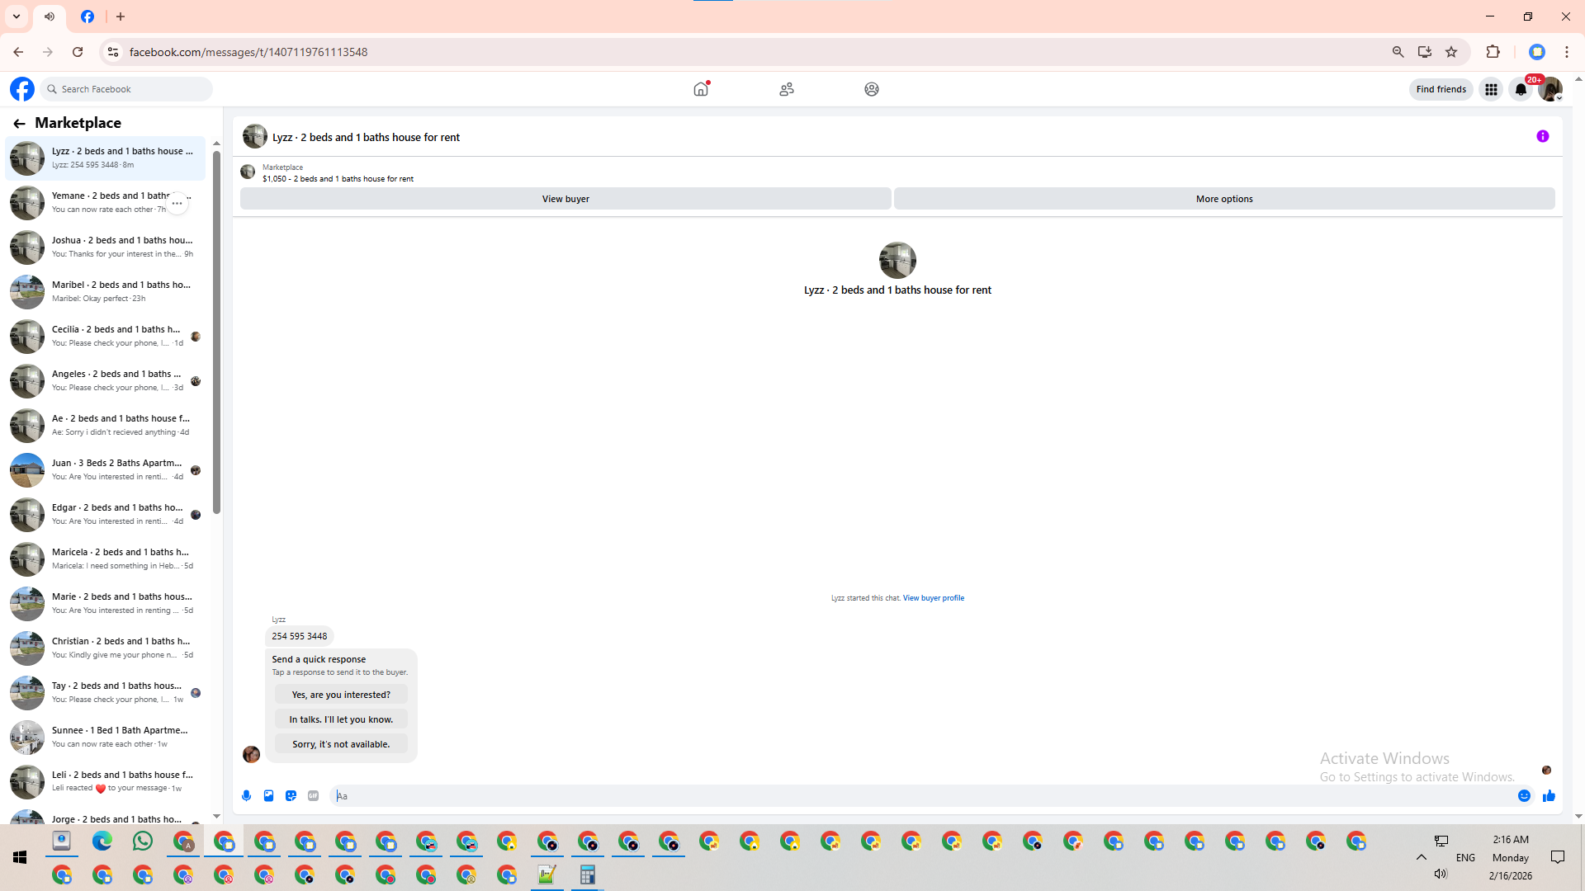Open the GIF picker icon

313,796
